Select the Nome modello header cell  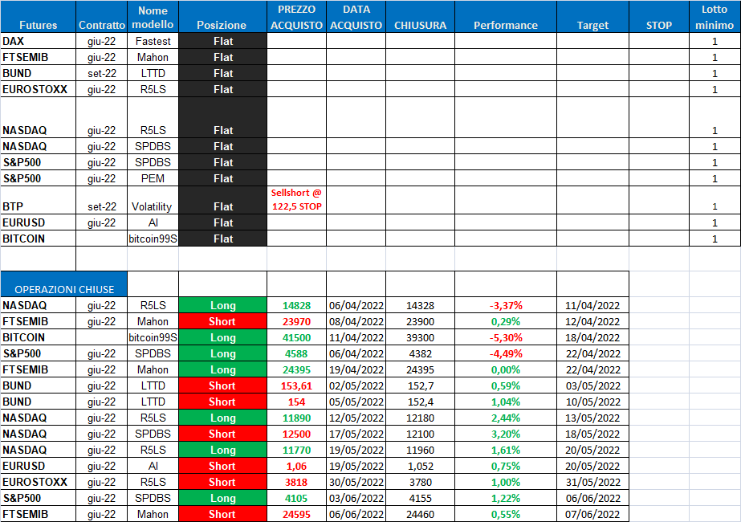tap(153, 18)
